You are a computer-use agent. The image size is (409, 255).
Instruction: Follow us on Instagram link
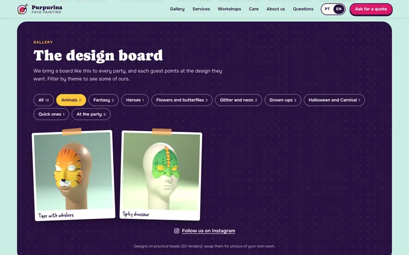click(x=209, y=231)
